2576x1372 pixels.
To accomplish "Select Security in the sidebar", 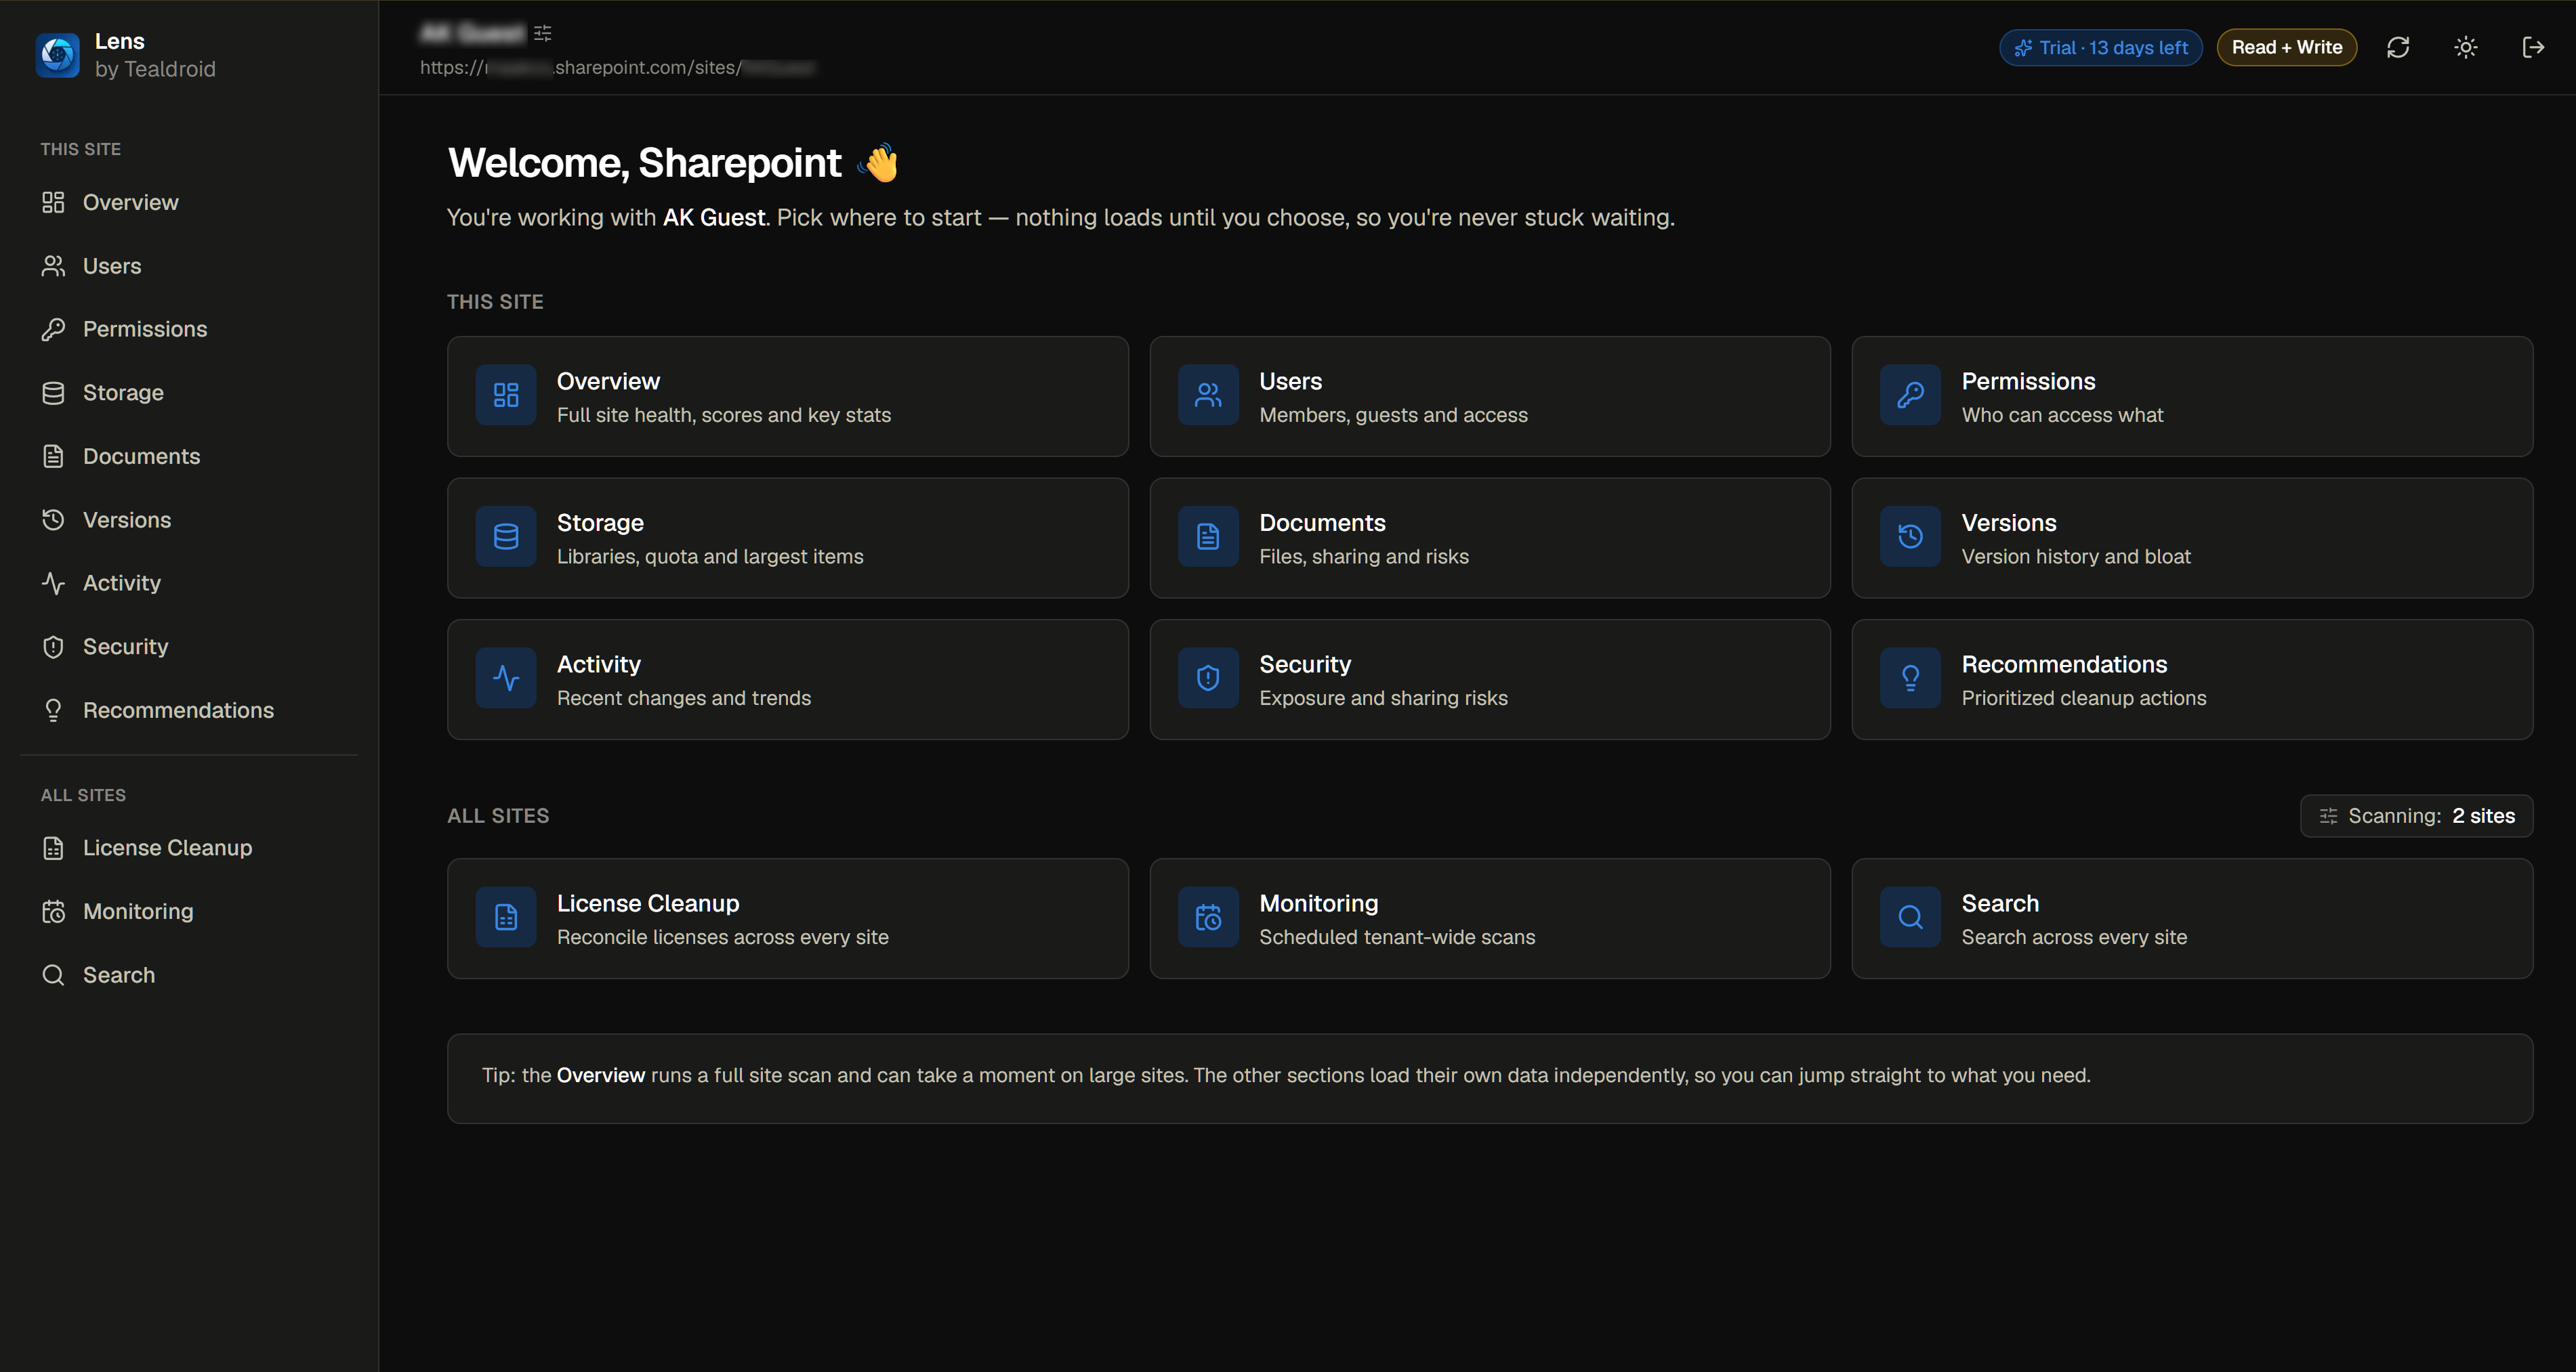I will coord(189,647).
